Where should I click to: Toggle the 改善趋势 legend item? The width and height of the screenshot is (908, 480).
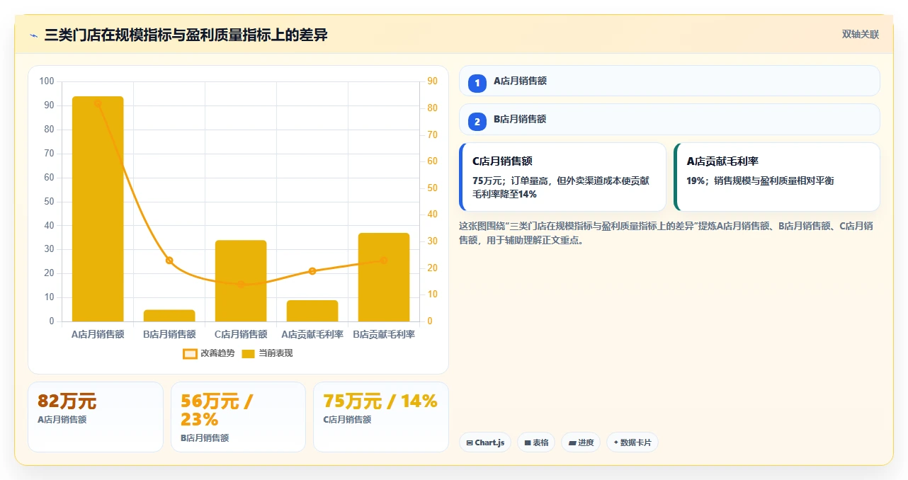209,353
